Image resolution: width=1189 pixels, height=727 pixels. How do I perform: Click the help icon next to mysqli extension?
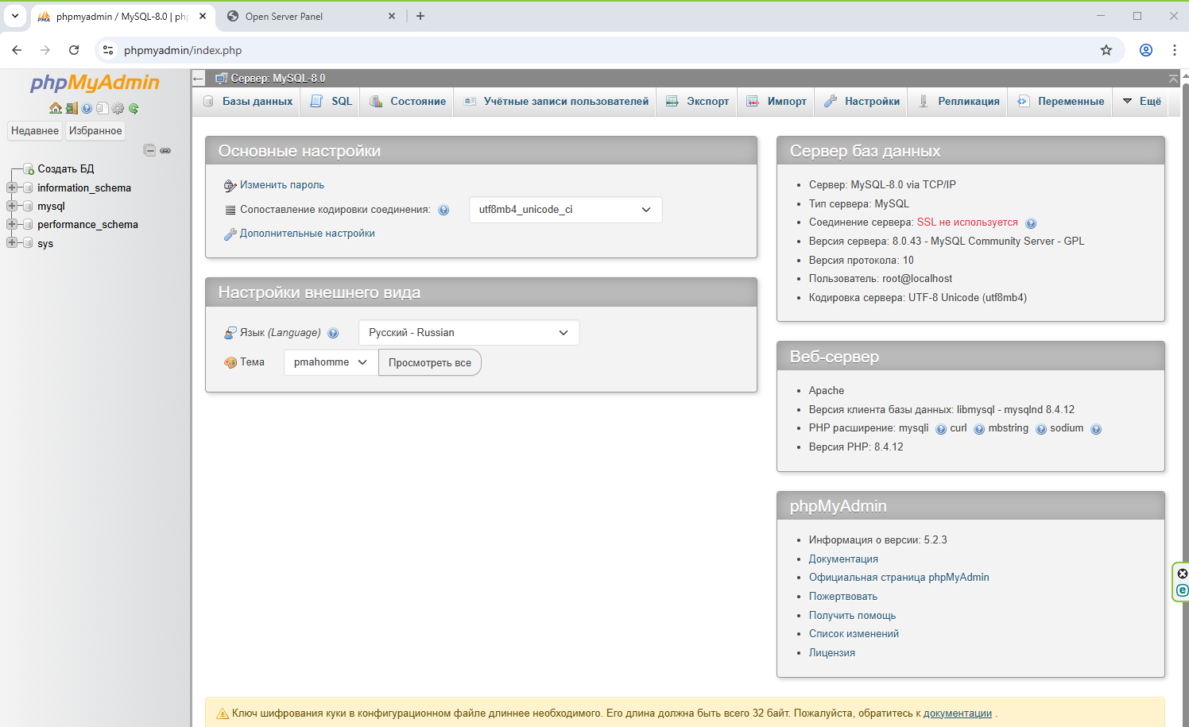click(x=941, y=429)
